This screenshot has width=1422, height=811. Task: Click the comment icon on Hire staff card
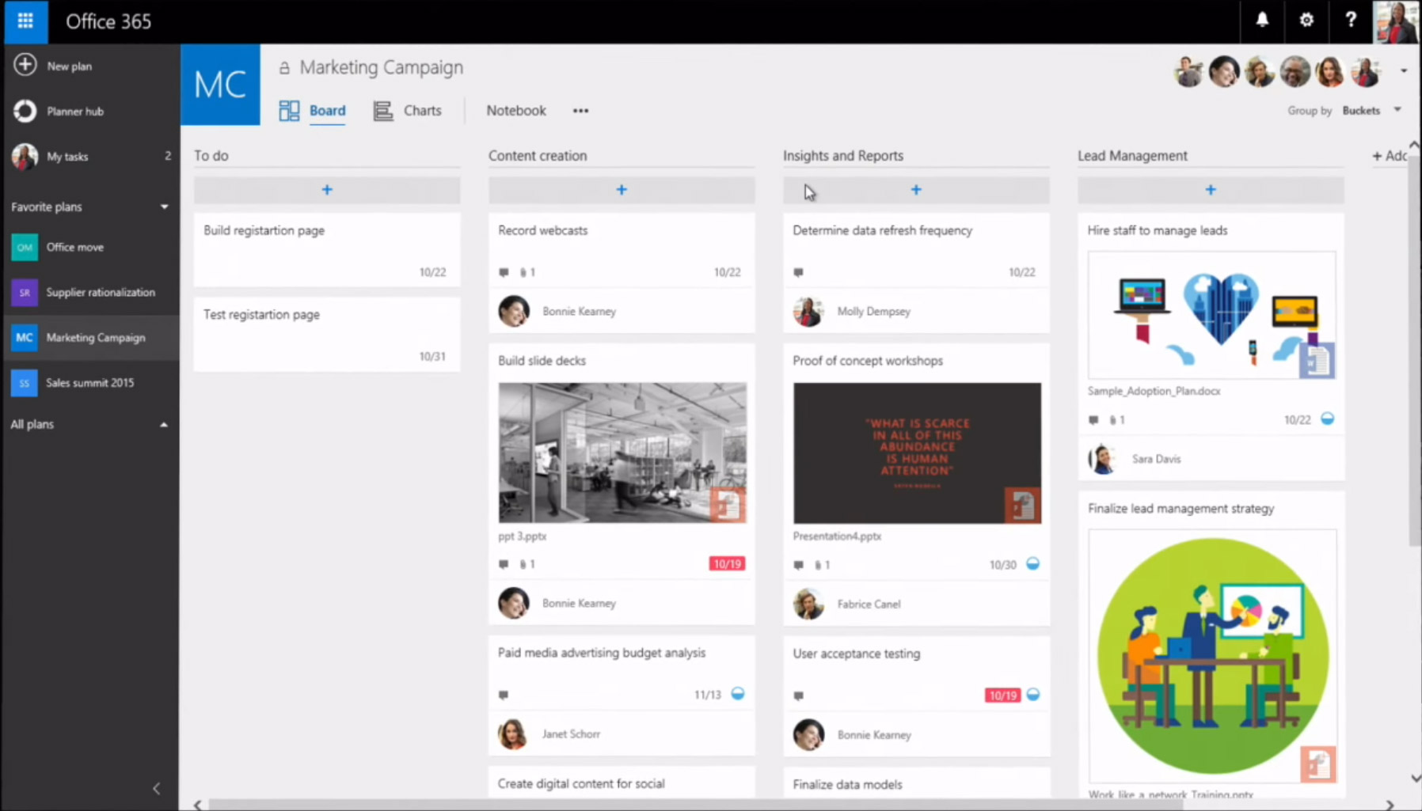(x=1093, y=420)
